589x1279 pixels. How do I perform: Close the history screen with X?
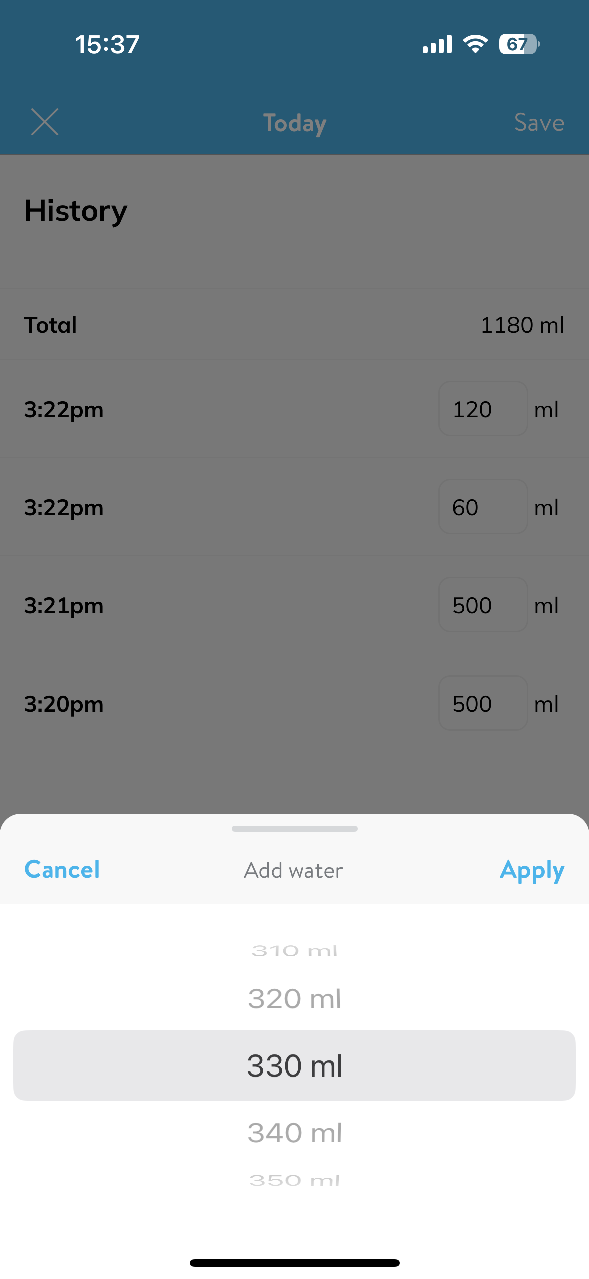pyautogui.click(x=45, y=122)
